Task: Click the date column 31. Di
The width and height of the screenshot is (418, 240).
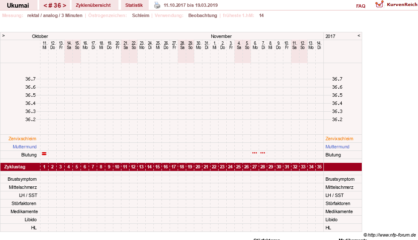Action: pyautogui.click(x=207, y=45)
